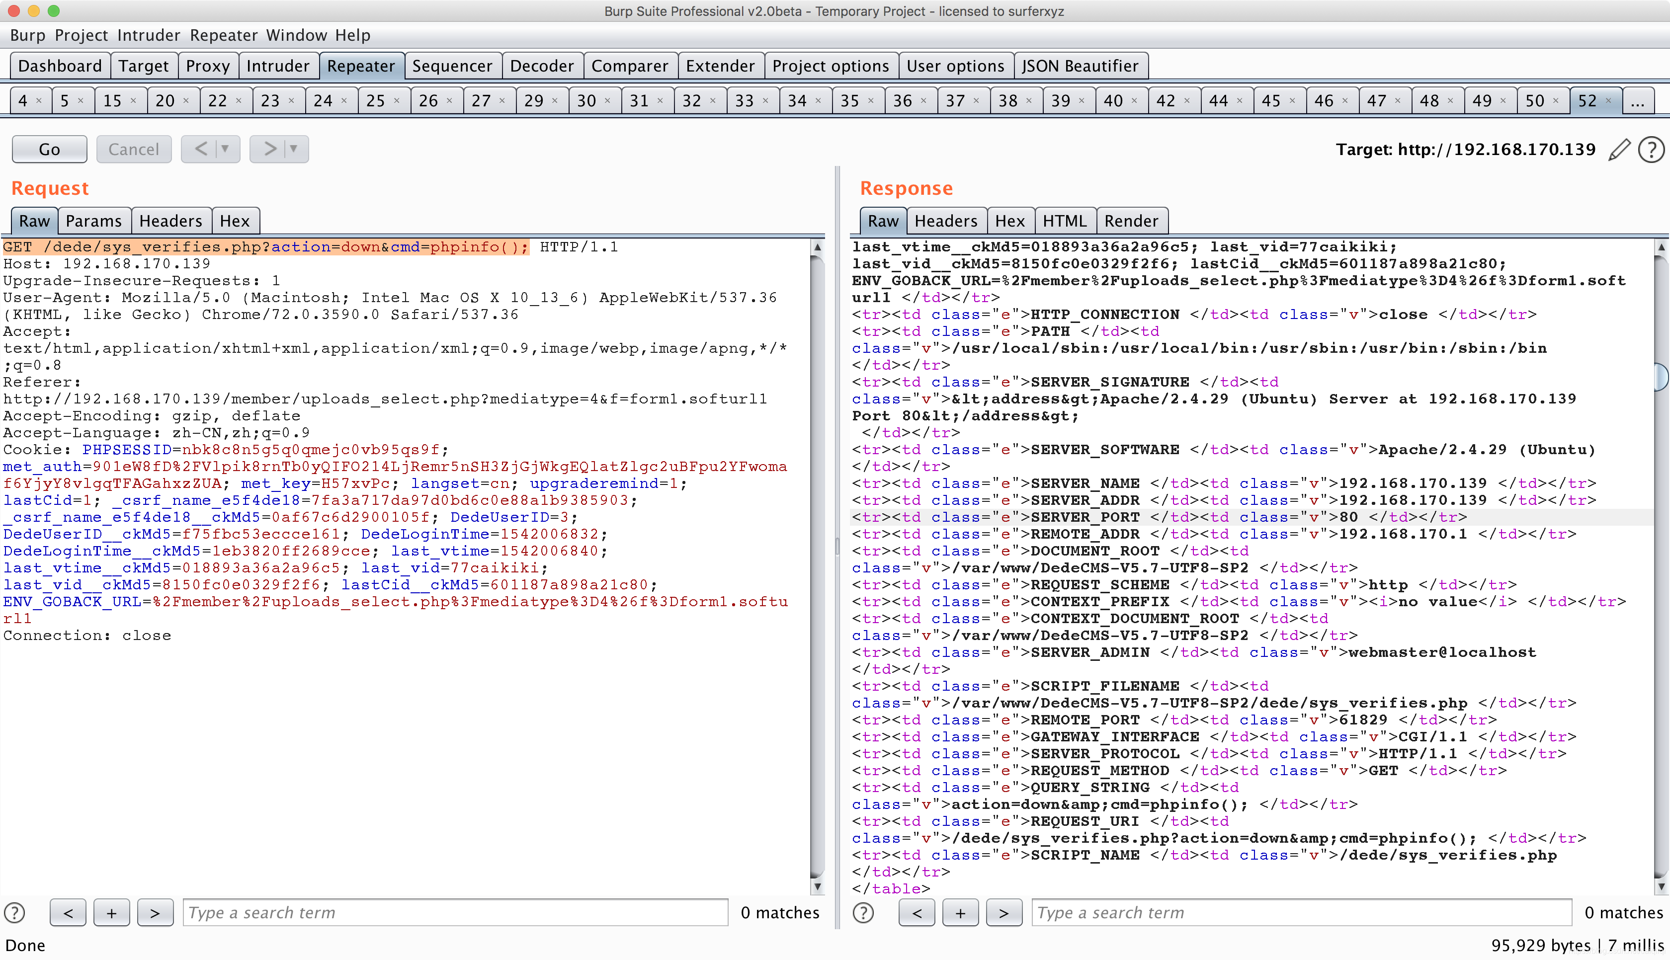Select Repeater tab 23
1670x960 pixels.
pyautogui.click(x=270, y=101)
